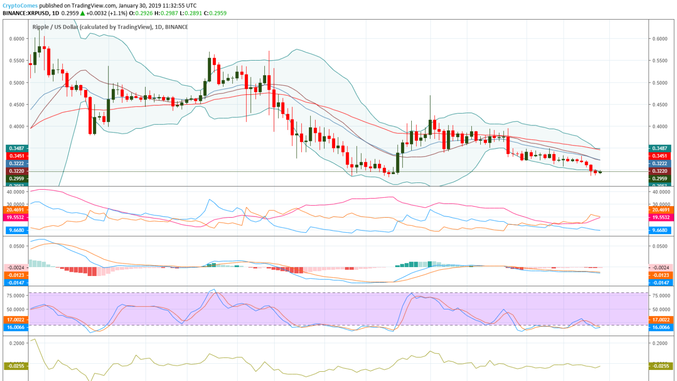
Task: Click 0.5000 tick on left price axis
Action: click(17, 83)
